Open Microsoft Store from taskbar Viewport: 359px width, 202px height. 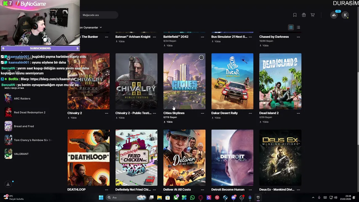167,198
